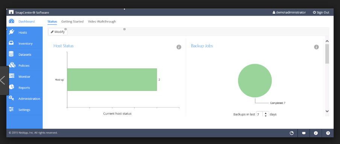
Task: Click the Inventory tray icon
Action: pyautogui.click(x=11, y=43)
